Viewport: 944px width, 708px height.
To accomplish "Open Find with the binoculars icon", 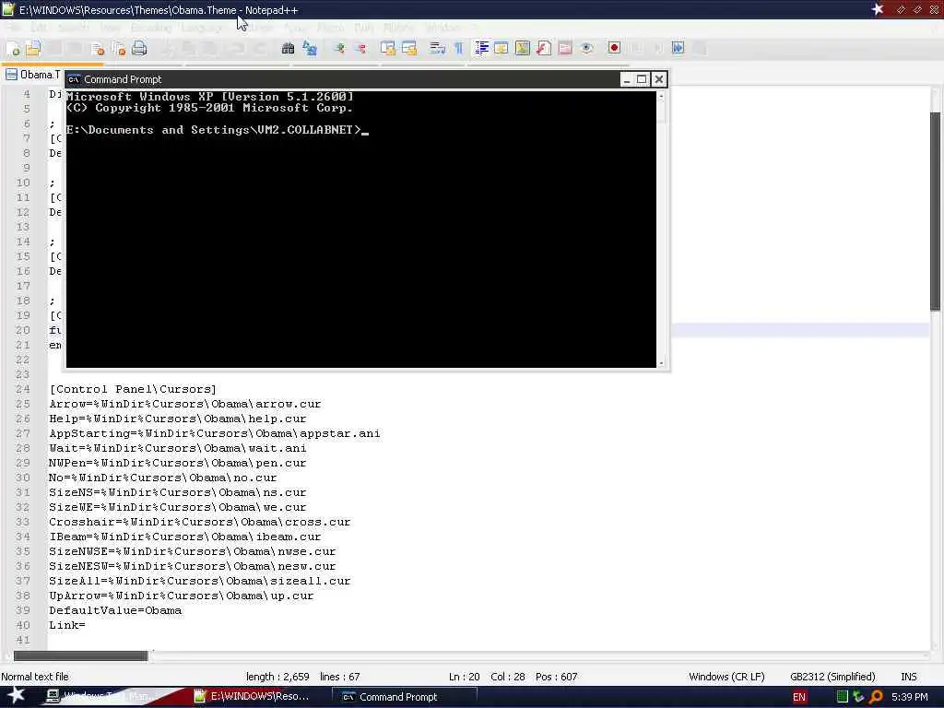I will [288, 49].
